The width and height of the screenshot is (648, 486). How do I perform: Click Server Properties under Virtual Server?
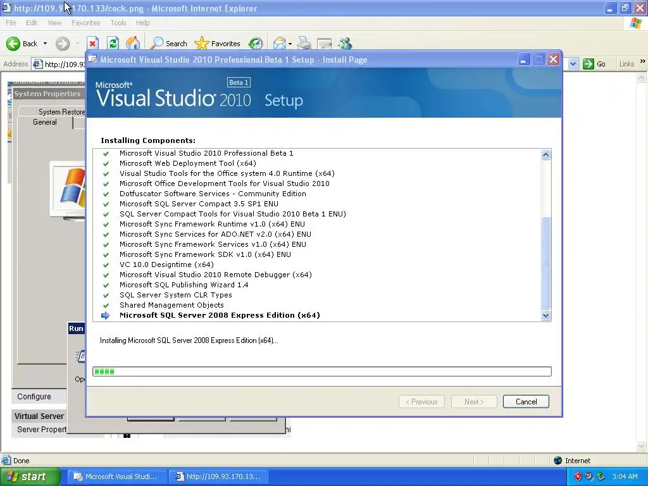pyautogui.click(x=41, y=430)
